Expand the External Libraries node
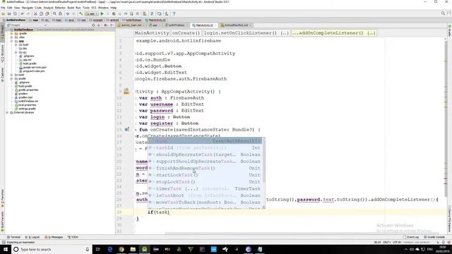 [x=8, y=113]
